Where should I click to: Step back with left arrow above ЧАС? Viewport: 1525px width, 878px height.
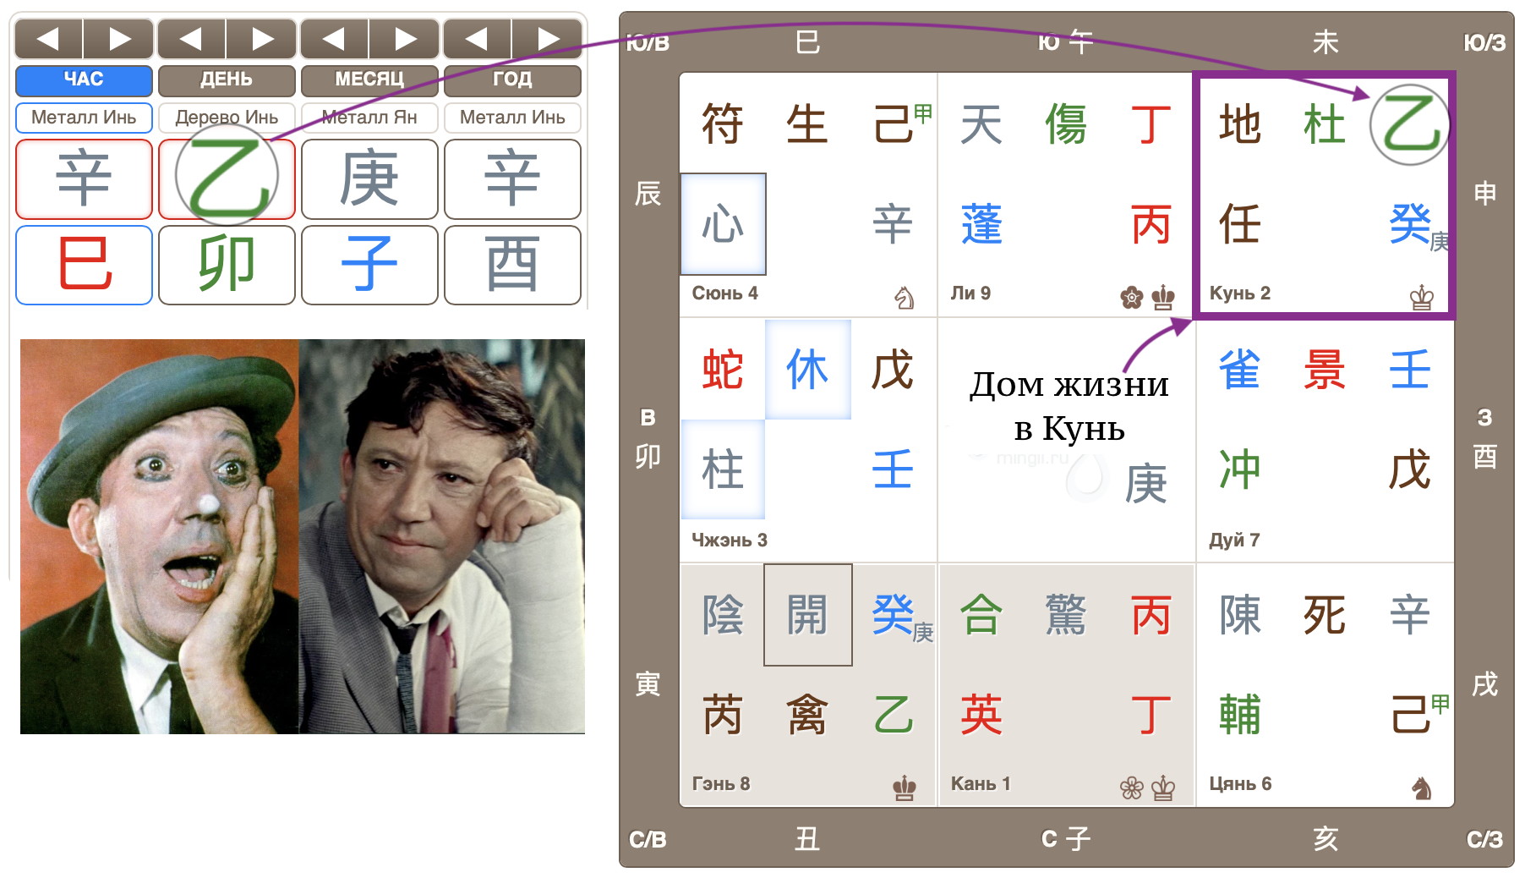48,39
